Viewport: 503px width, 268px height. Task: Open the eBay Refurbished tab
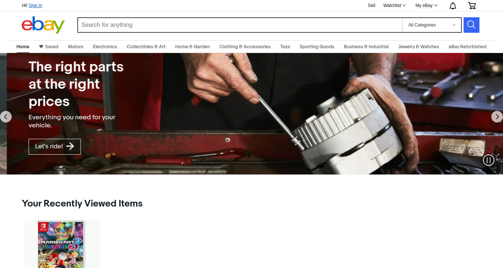tap(467, 47)
